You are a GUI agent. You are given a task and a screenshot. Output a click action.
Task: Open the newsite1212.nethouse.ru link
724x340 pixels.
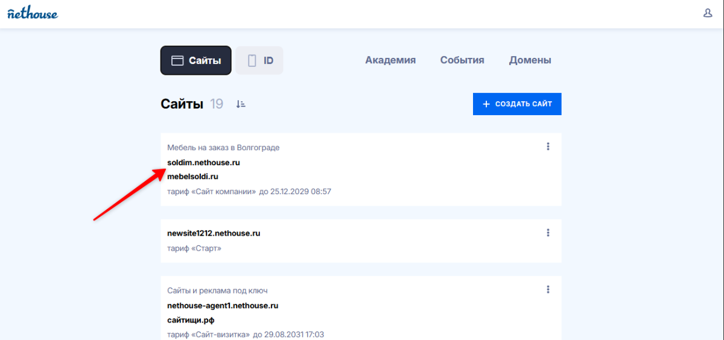pos(214,233)
